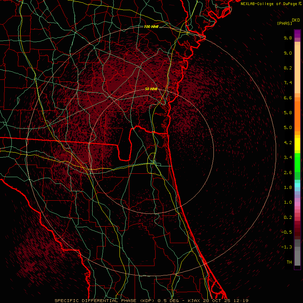Click the 3.4 scale value
This screenshot has height=303, width=303.
(x=288, y=158)
